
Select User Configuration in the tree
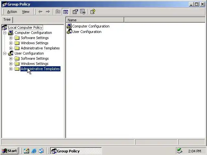[29, 53]
